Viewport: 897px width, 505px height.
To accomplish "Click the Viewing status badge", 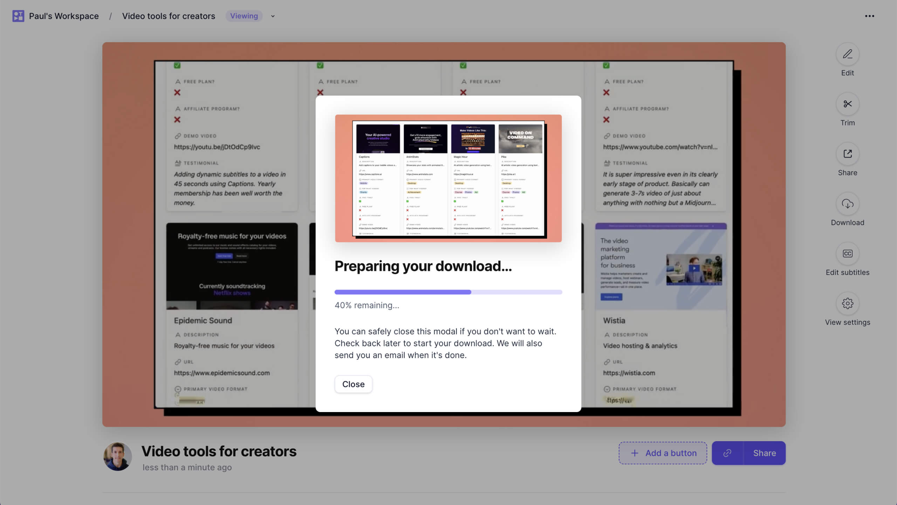I will 244,16.
